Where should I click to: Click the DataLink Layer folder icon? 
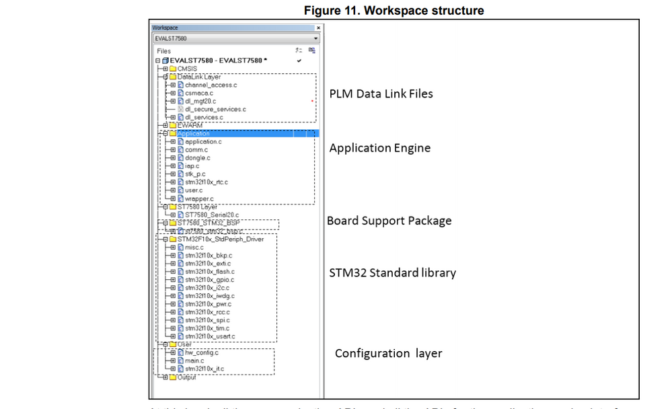click(x=173, y=77)
